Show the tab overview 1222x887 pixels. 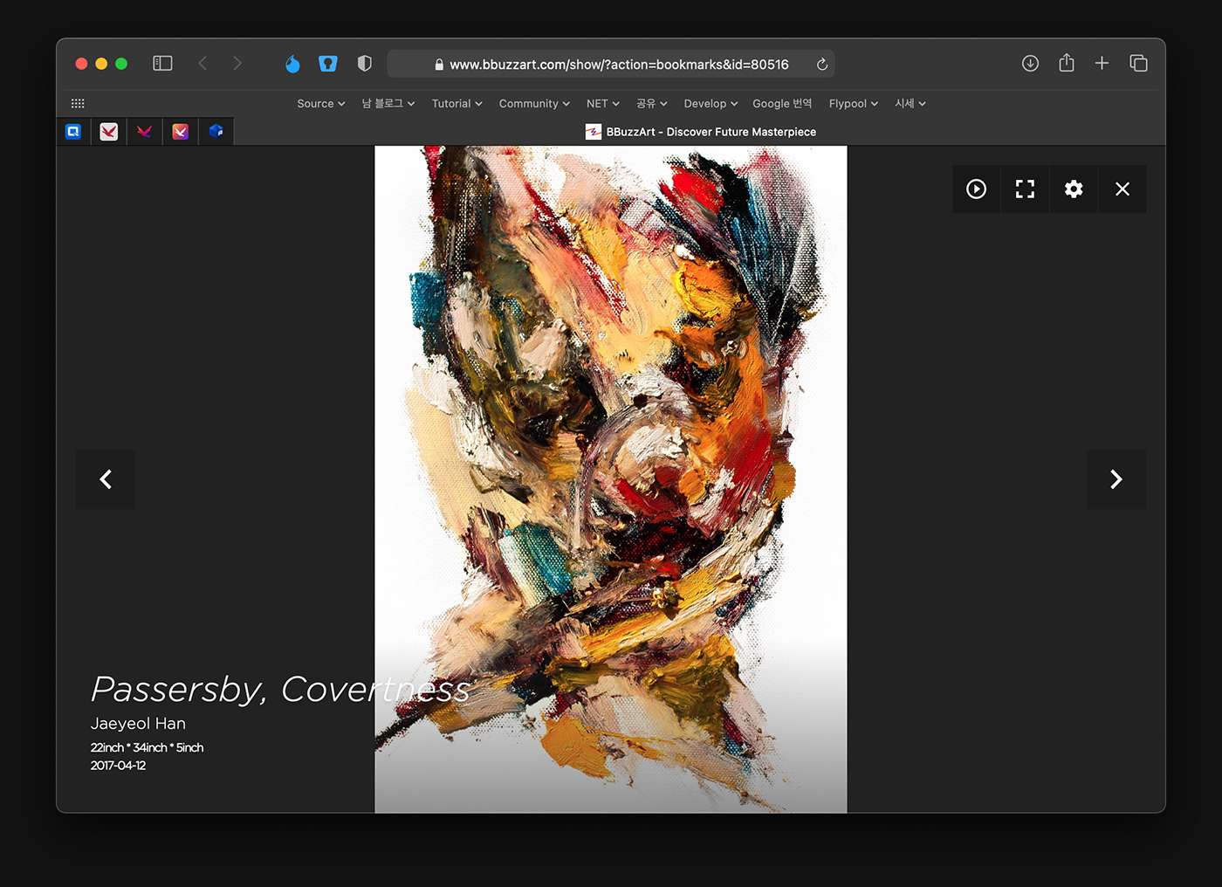point(1138,64)
